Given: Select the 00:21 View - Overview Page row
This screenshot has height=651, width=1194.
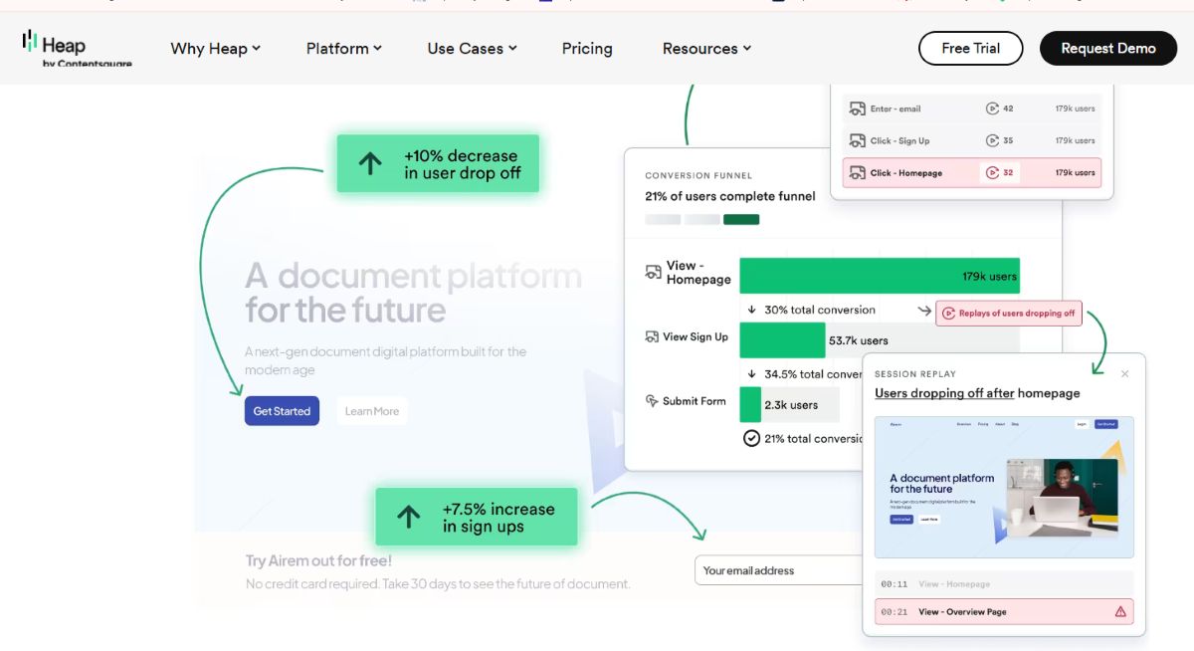Looking at the screenshot, I should tap(1004, 612).
